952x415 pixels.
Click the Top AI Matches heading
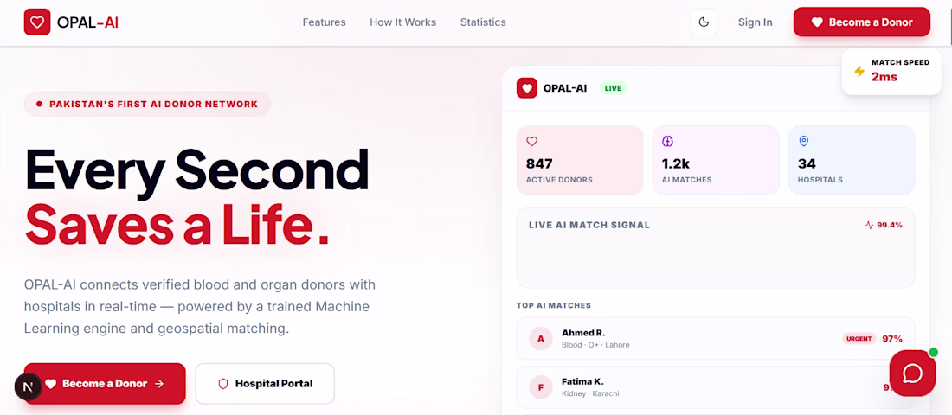click(x=554, y=305)
